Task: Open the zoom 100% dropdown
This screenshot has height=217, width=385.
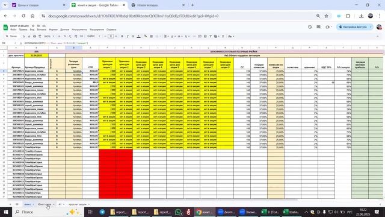Action: 49,36
